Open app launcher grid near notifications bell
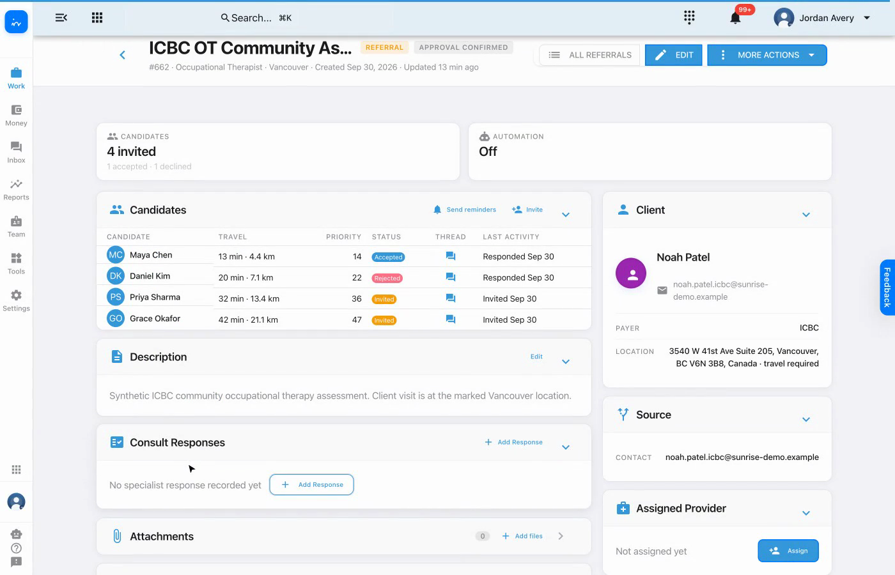The width and height of the screenshot is (895, 575). tap(689, 18)
